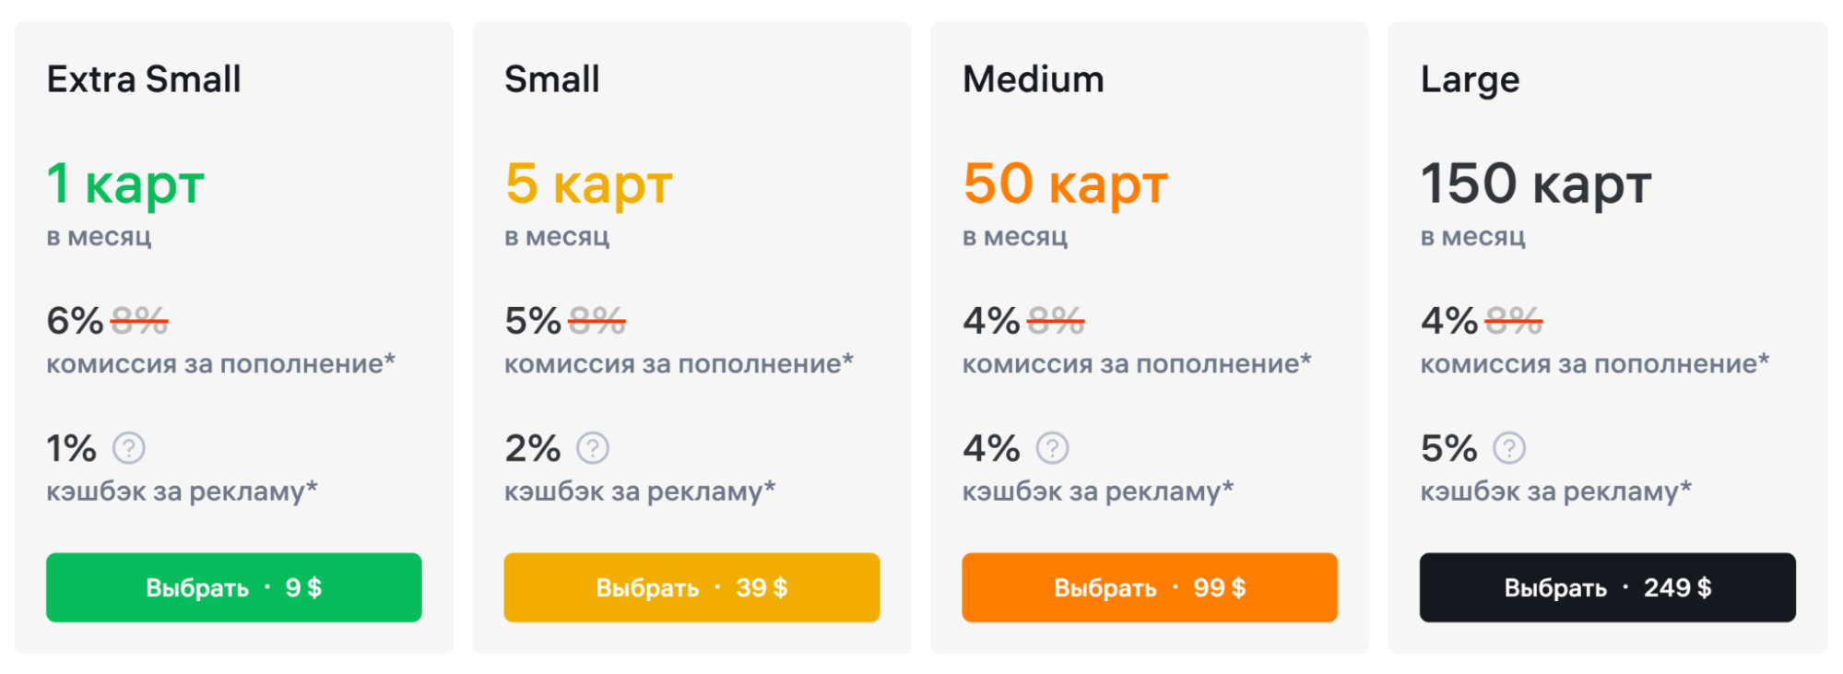Select the Large plan title

pyautogui.click(x=1471, y=80)
